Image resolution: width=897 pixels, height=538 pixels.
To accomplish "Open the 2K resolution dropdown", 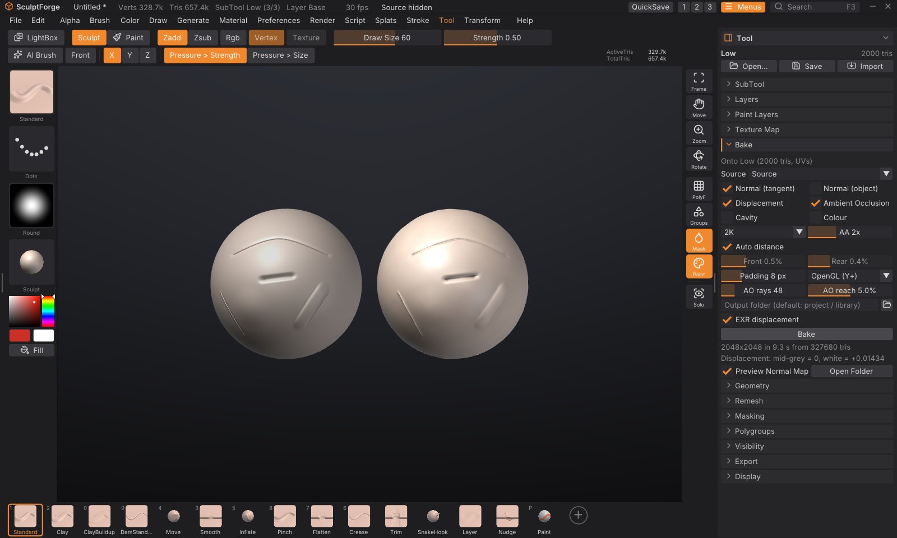I will pos(763,232).
